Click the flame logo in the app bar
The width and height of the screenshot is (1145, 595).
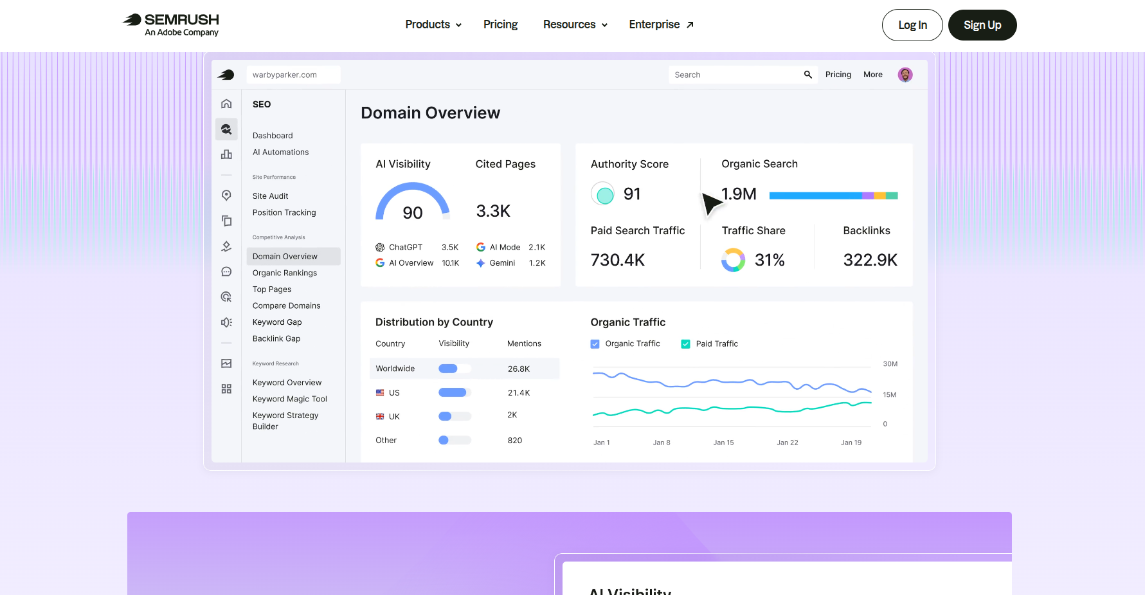[x=226, y=75]
